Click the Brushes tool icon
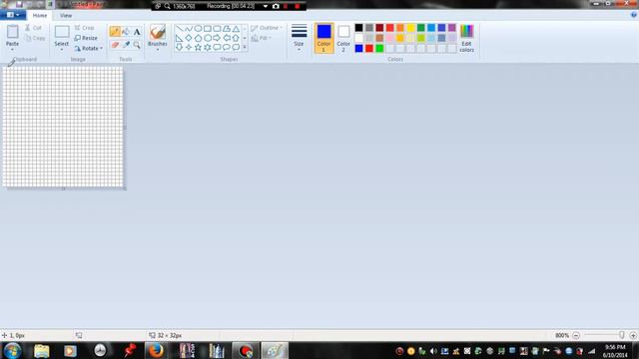Image resolution: width=639 pixels, height=359 pixels. click(x=158, y=32)
